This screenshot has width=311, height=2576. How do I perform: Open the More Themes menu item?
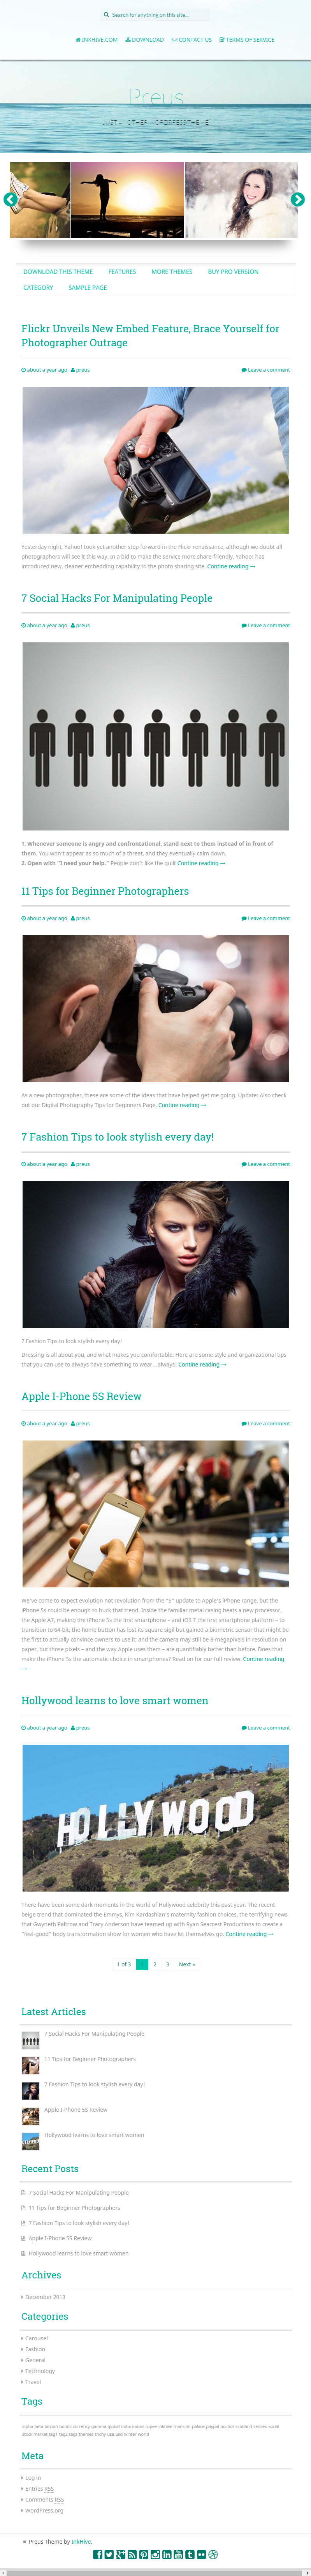pos(172,271)
